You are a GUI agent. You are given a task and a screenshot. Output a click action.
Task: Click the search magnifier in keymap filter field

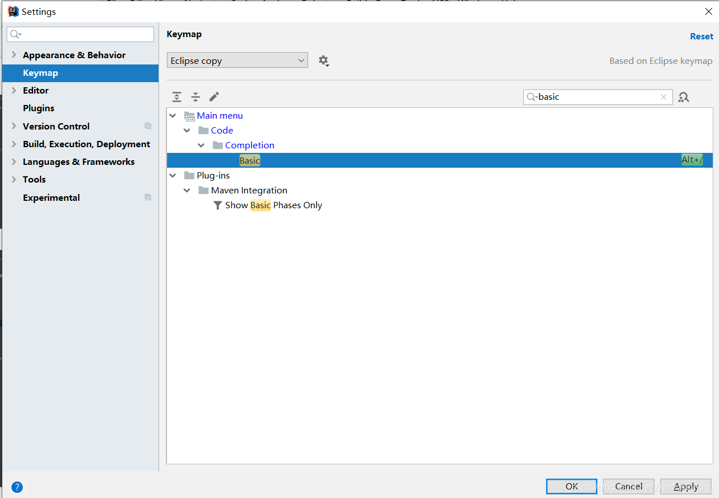532,97
